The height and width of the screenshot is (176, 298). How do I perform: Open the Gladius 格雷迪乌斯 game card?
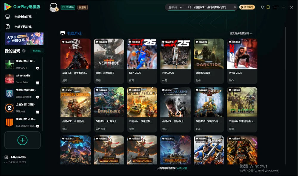point(242,109)
